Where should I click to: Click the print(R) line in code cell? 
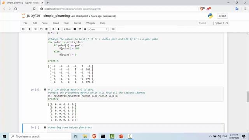54,61
